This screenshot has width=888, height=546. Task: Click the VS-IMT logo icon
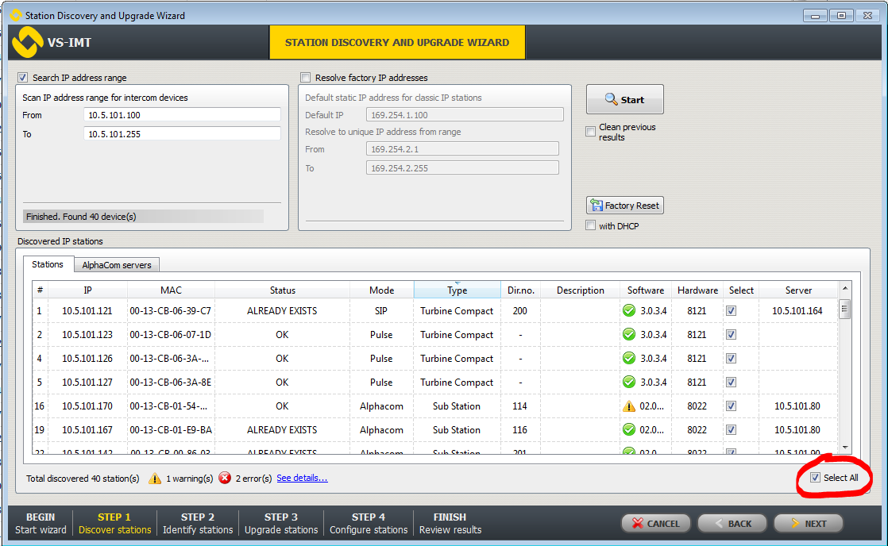point(28,43)
